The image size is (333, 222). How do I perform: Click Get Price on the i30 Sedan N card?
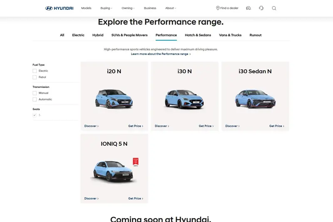[277, 126]
